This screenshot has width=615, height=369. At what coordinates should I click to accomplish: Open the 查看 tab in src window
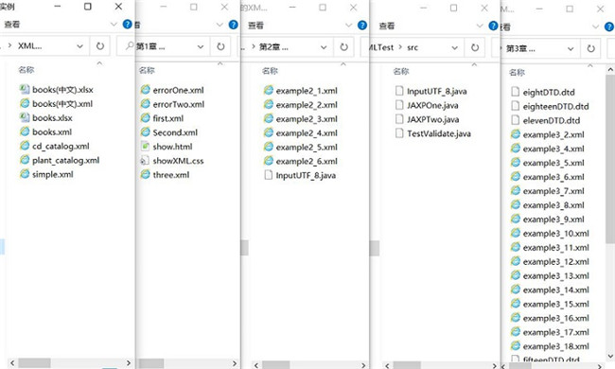tap(387, 26)
